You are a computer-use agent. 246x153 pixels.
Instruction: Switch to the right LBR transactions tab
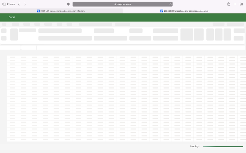(x=184, y=11)
